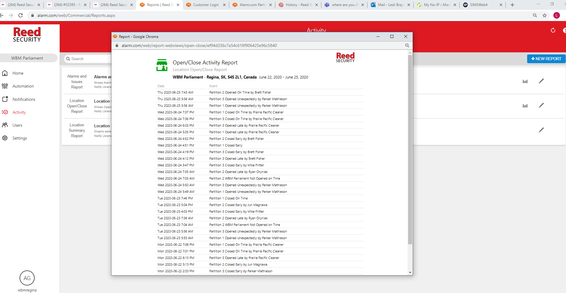Click the Reed Security logo in report
The image size is (566, 293).
click(345, 57)
